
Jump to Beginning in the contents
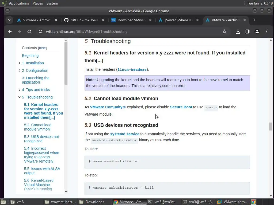coord(30,56)
